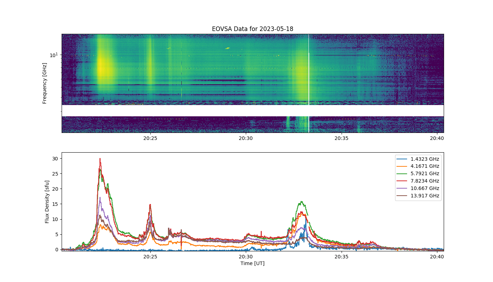Viewport: 493px width, 282px height.
Task: Click the 13.917 GHz legend entry
Action: 418,196
